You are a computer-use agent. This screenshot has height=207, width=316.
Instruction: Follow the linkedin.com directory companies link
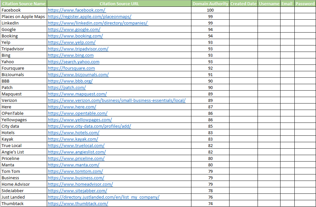coord(98,23)
